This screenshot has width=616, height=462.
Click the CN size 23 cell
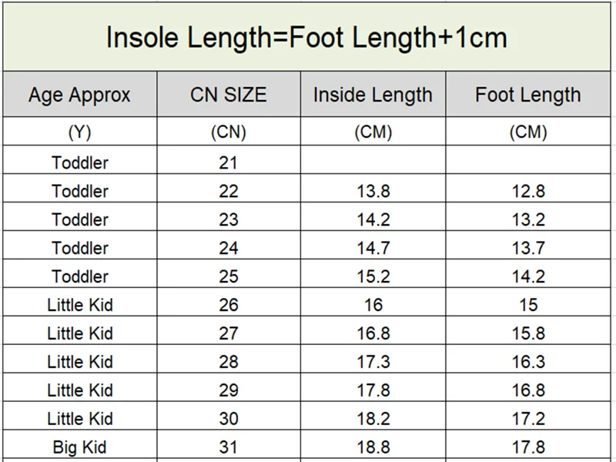click(x=229, y=219)
